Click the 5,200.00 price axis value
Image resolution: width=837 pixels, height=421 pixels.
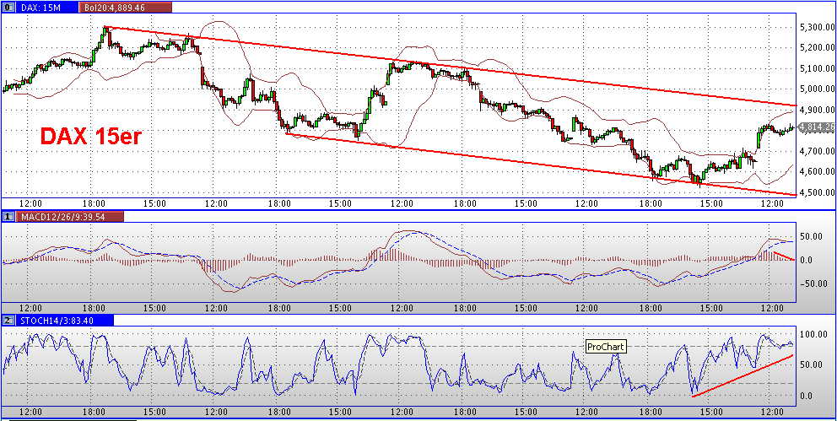[818, 47]
